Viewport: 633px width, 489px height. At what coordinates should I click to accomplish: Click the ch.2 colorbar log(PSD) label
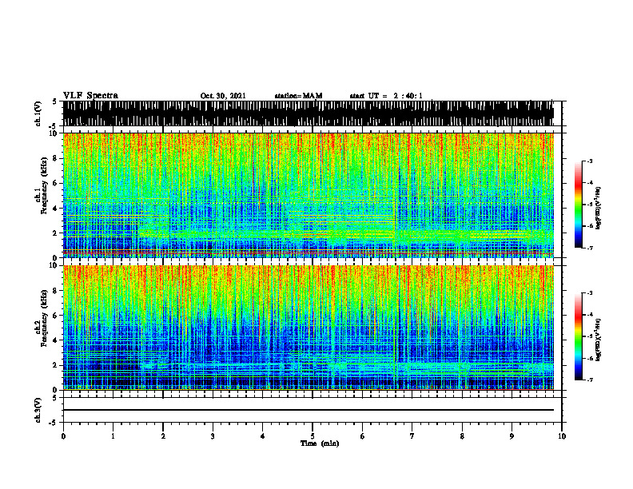coord(598,340)
